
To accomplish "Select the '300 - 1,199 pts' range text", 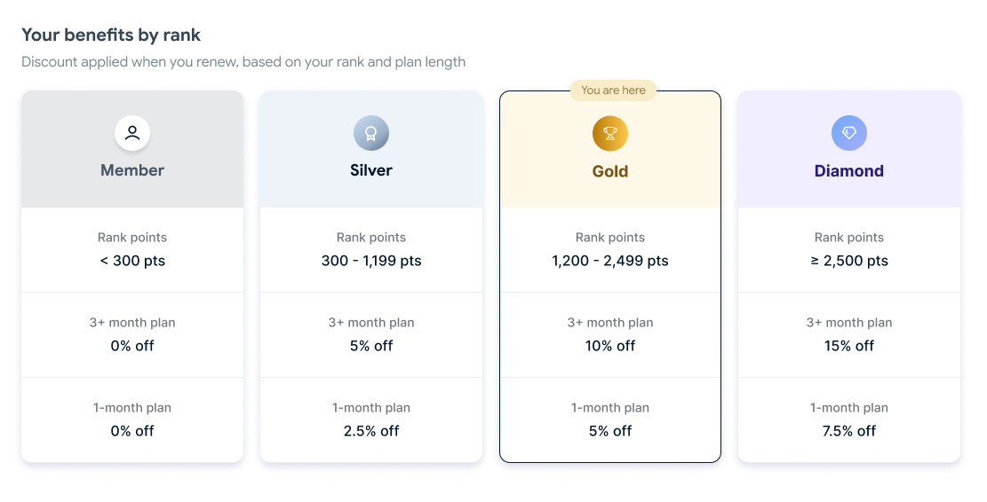I will [371, 261].
